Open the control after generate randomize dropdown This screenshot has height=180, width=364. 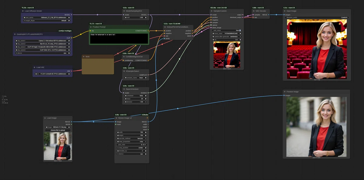click(x=227, y=36)
